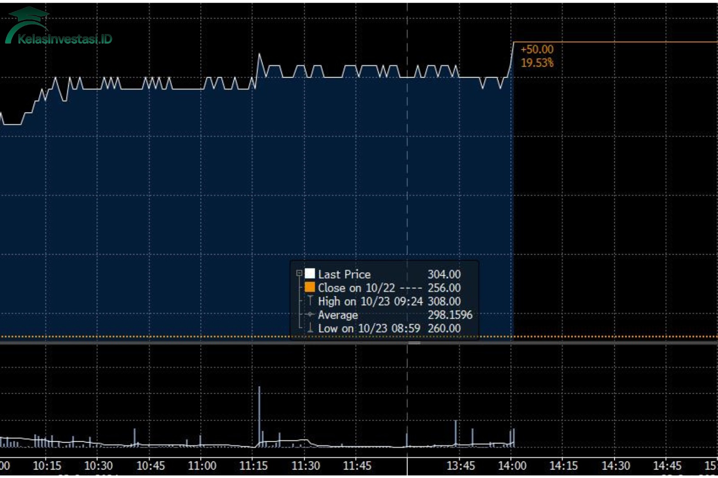Click the +50.00 price change label

[537, 49]
